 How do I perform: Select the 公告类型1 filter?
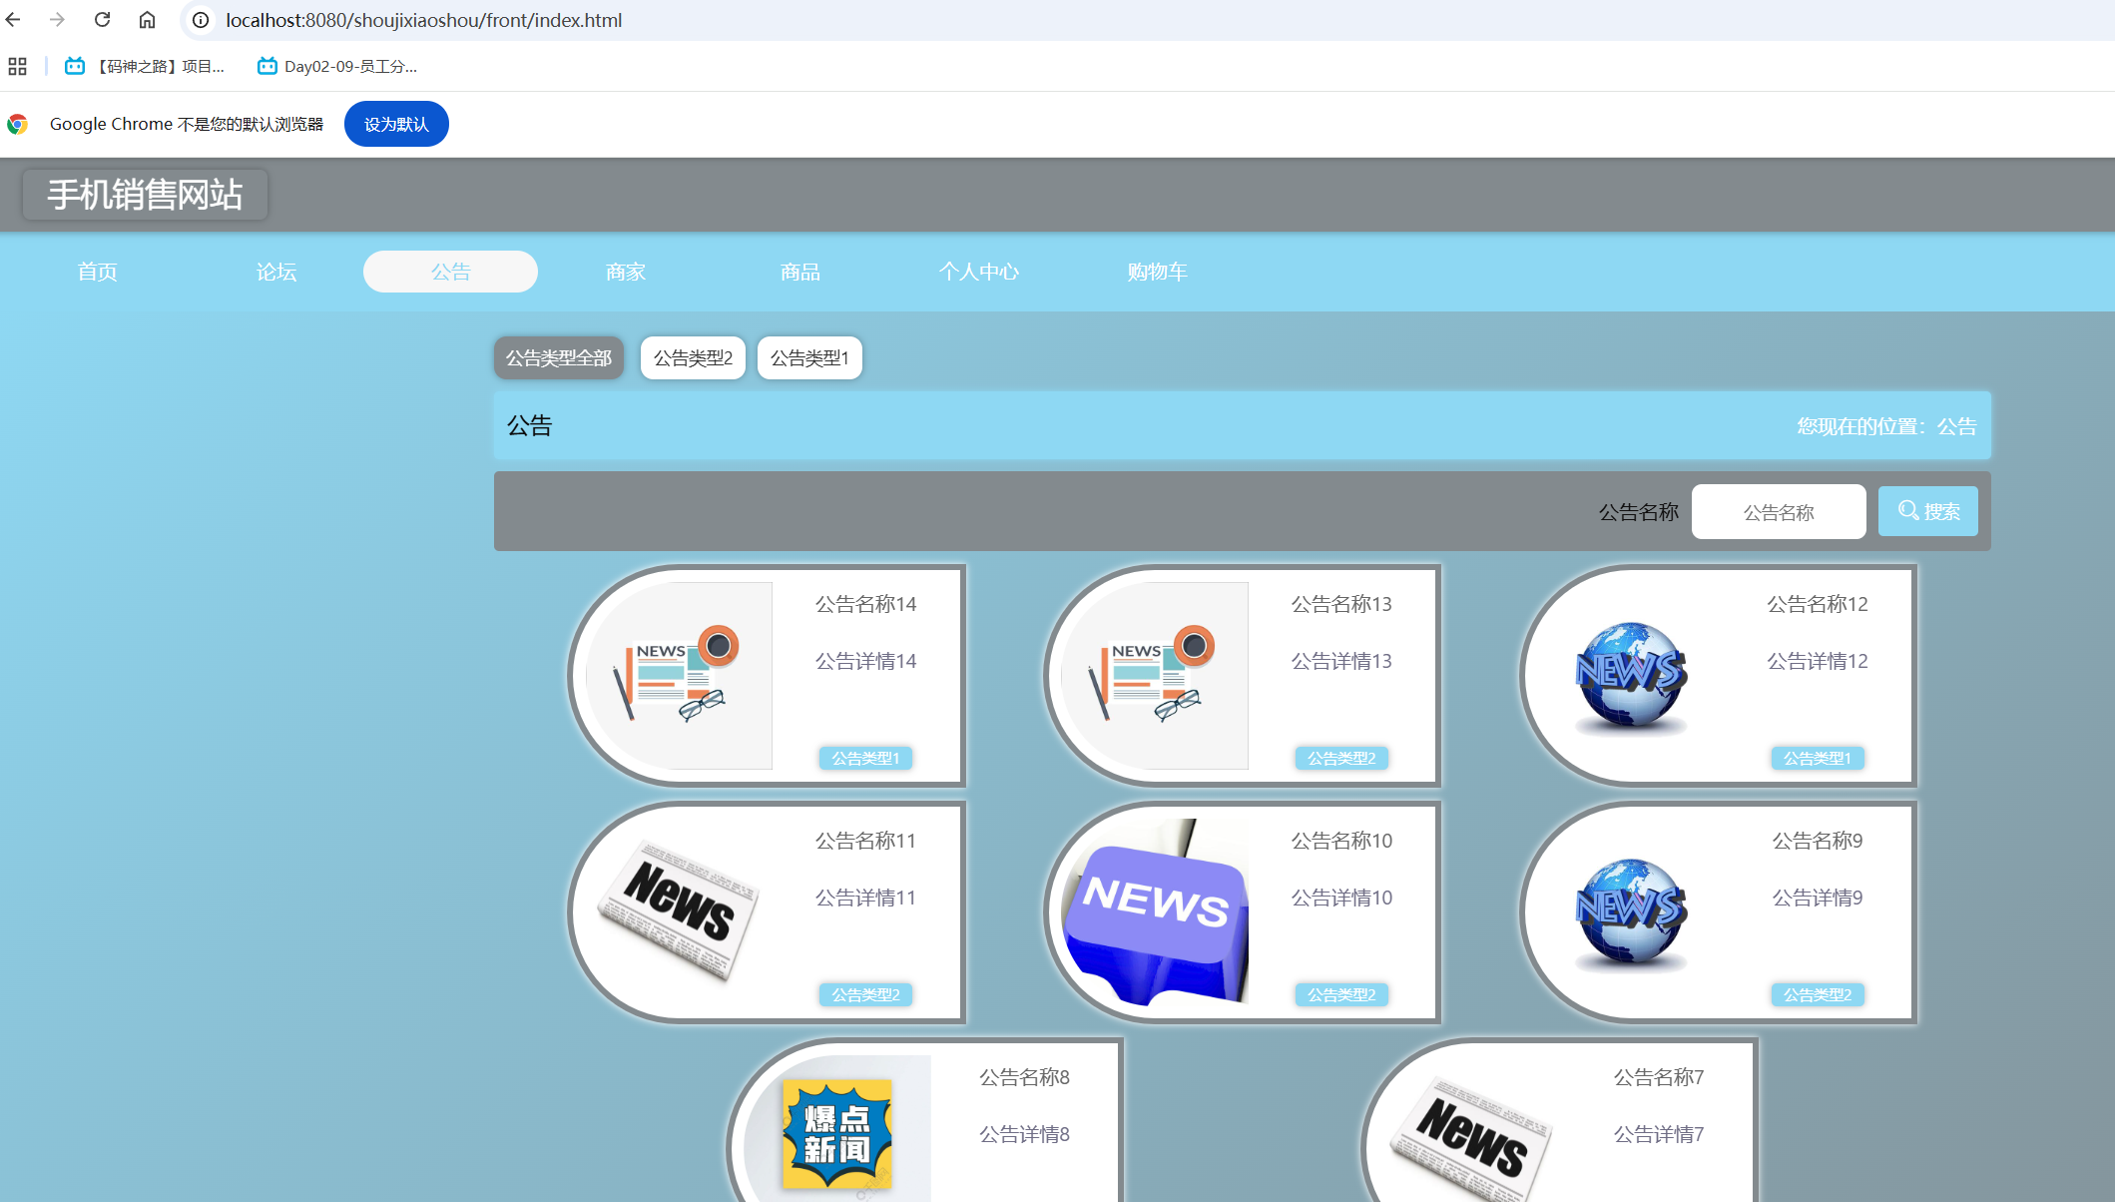coord(808,357)
